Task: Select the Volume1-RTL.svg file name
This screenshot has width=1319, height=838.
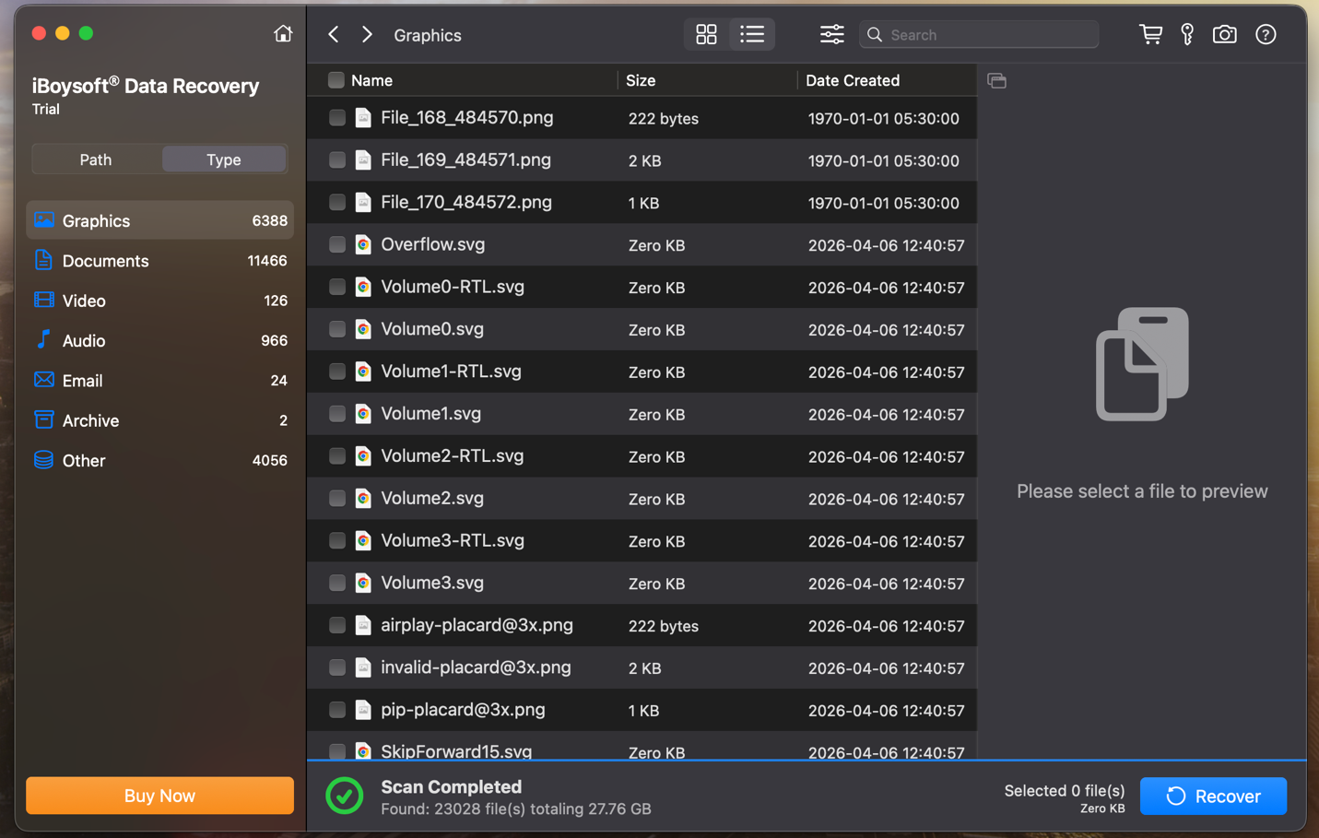Action: [x=451, y=372]
